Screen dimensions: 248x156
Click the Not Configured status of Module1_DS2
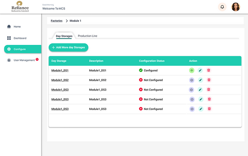pos(151,80)
